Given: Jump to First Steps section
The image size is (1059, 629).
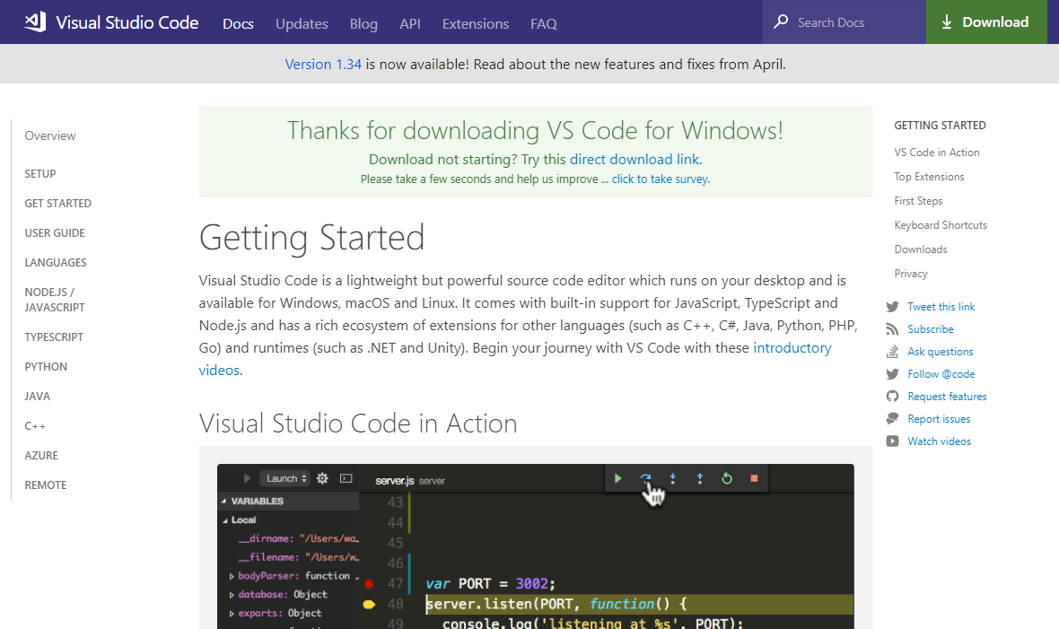Looking at the screenshot, I should pyautogui.click(x=918, y=201).
